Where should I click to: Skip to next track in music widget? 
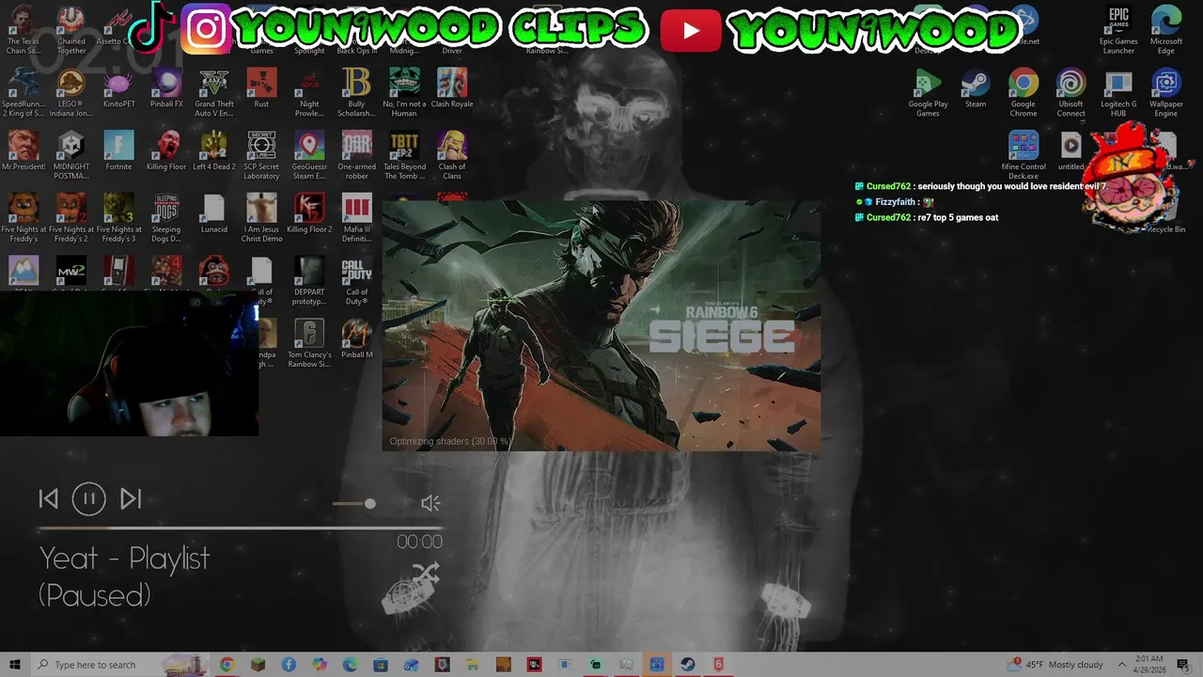tap(131, 499)
